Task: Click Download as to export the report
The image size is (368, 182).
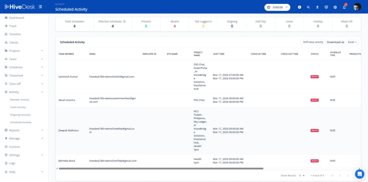Action: [335, 42]
